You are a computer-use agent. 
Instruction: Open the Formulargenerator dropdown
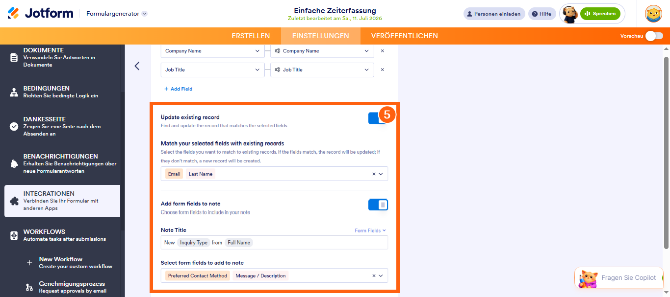click(117, 14)
